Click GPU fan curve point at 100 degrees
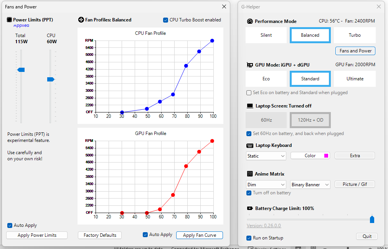The height and width of the screenshot is (249, 388). pyautogui.click(x=212, y=141)
